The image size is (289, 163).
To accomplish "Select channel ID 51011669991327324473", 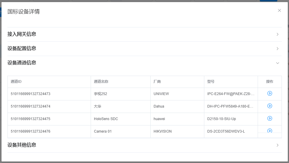I will click(30, 94).
